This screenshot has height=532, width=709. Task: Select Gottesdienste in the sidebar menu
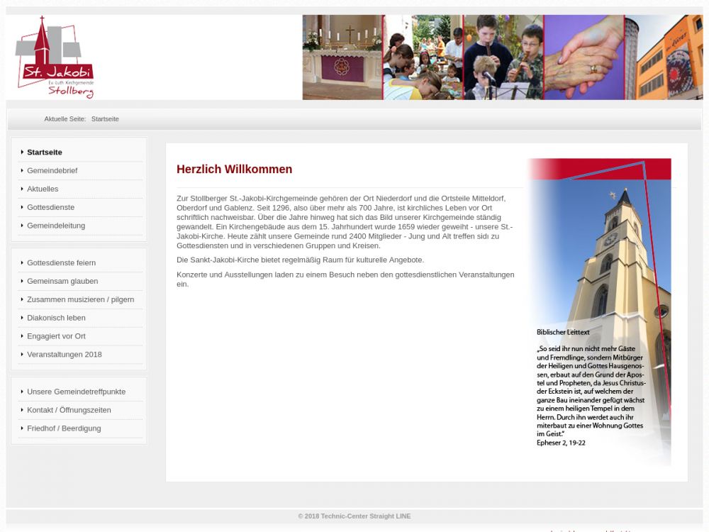(x=50, y=208)
